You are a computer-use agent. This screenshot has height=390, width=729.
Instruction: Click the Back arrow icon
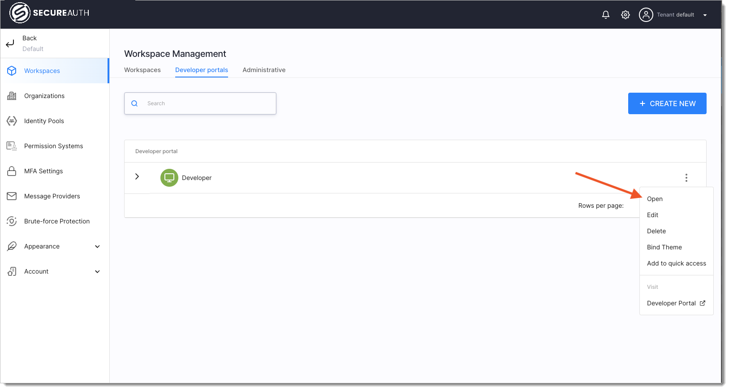[10, 43]
